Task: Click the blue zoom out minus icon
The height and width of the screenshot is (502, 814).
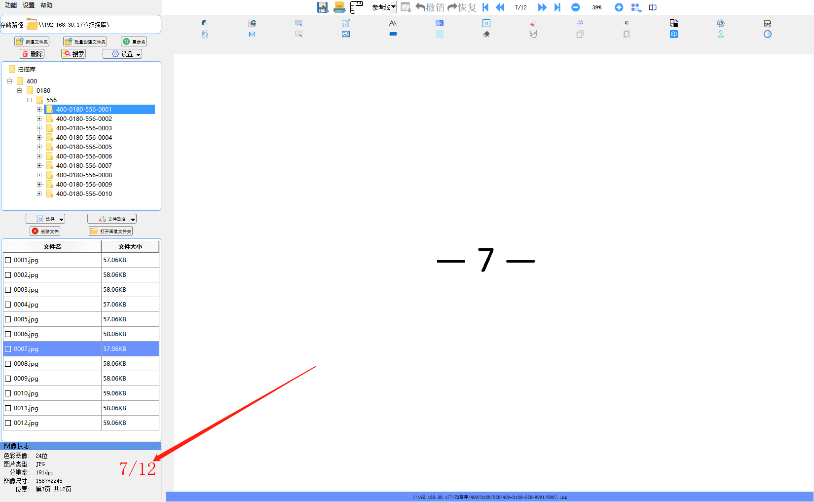Action: pyautogui.click(x=575, y=7)
